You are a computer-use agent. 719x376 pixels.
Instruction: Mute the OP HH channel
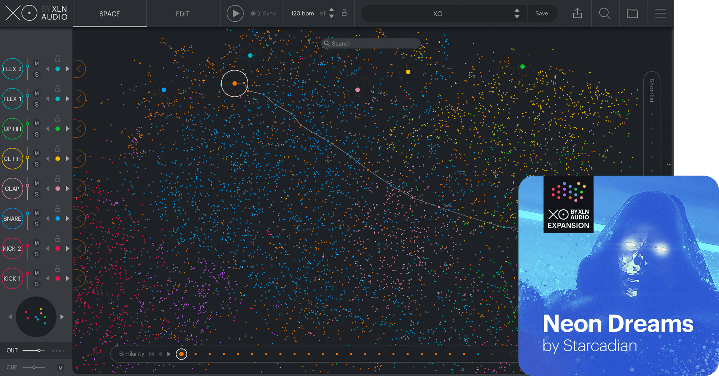pyautogui.click(x=37, y=123)
